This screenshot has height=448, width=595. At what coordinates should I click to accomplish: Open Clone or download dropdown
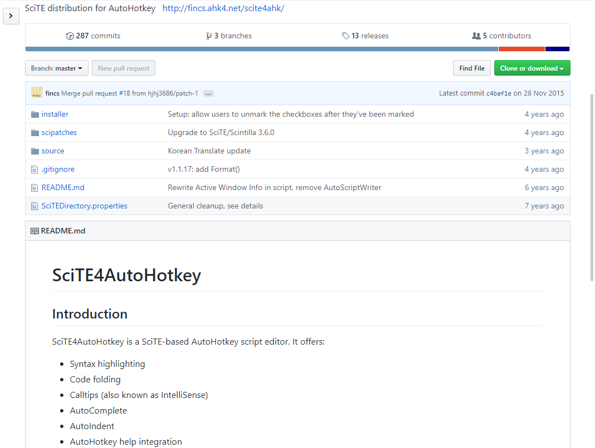(532, 68)
